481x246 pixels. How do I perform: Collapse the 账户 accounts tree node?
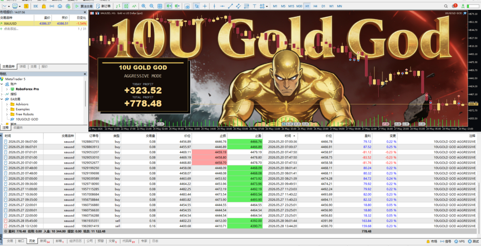[2, 84]
